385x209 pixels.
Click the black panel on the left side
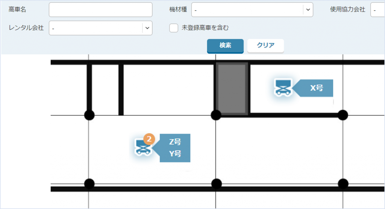25,131
